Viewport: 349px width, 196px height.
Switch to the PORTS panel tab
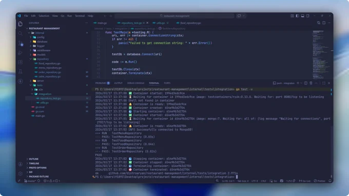167,83
